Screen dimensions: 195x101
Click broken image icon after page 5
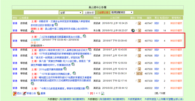pyautogui.click(x=102, y=93)
